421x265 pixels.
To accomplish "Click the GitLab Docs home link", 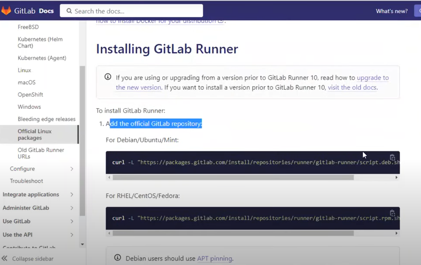I will pos(28,11).
